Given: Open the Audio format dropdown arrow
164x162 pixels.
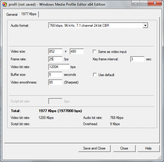Looking at the screenshot, I should 145,26.
